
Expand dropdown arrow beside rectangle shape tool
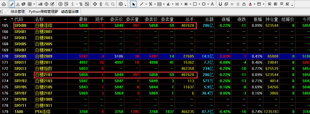(199, 4)
